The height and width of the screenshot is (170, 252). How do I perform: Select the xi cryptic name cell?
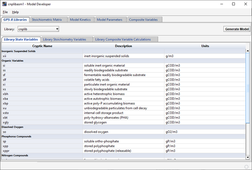click(42, 84)
